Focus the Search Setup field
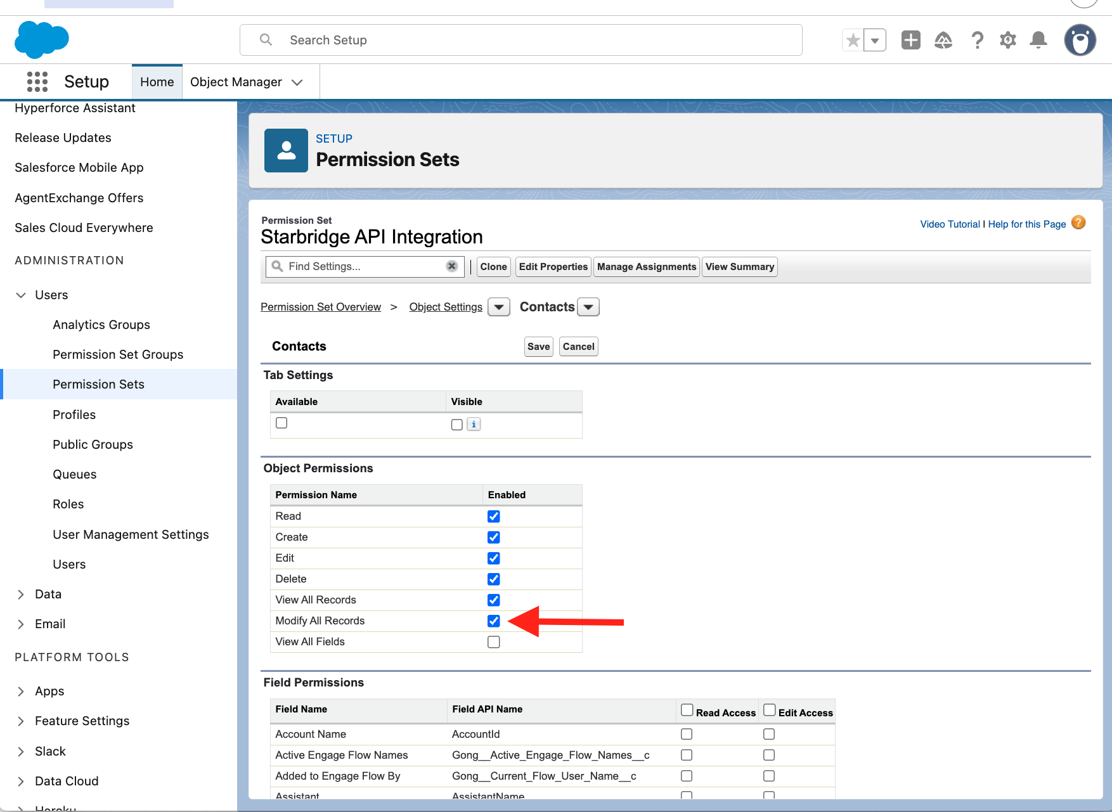Viewport: 1112px width, 812px height. (x=521, y=40)
